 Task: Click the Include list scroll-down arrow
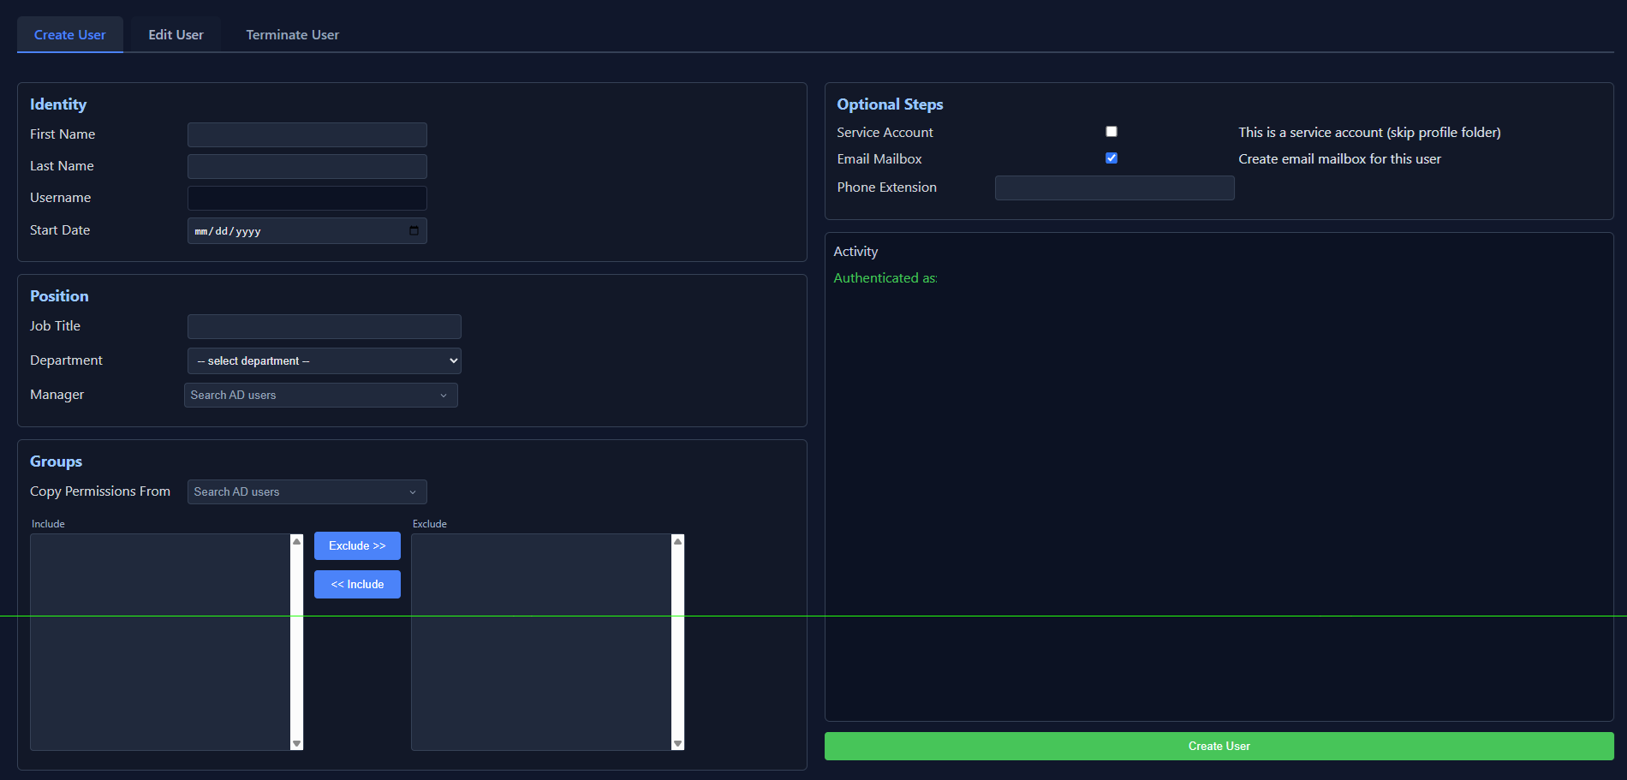click(x=297, y=743)
